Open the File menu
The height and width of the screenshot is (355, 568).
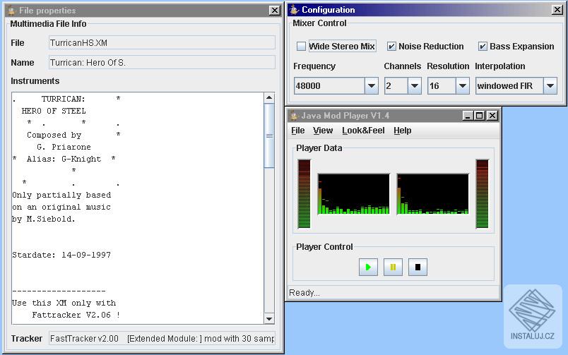[297, 131]
